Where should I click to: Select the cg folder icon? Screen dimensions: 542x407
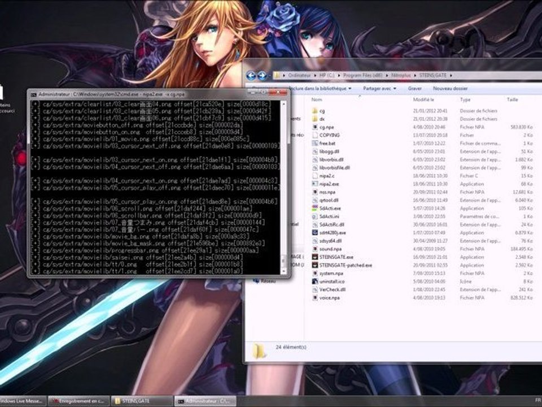(x=315, y=111)
